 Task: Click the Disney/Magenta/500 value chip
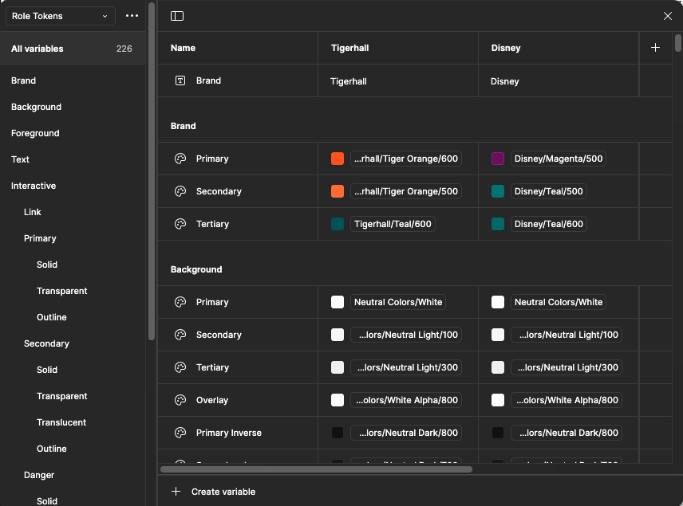[559, 159]
